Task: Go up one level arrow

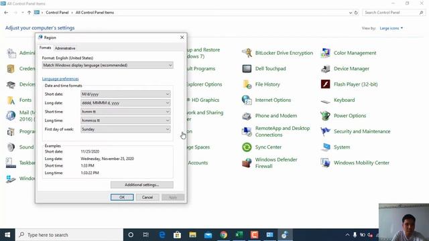Action: (29, 13)
